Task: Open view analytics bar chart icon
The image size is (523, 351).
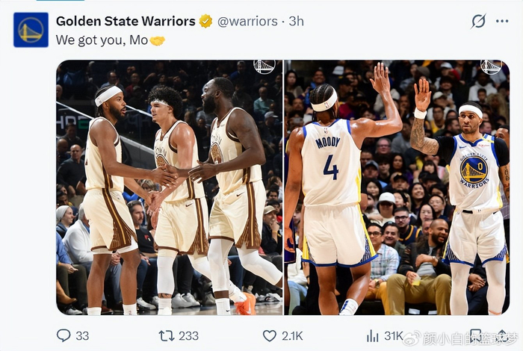Action: tap(373, 335)
